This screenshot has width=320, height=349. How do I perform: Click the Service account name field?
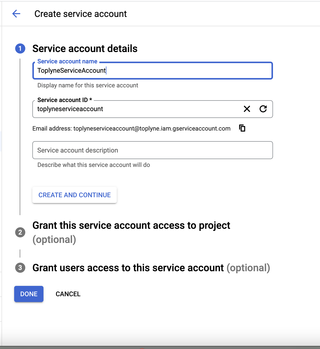pos(152,70)
